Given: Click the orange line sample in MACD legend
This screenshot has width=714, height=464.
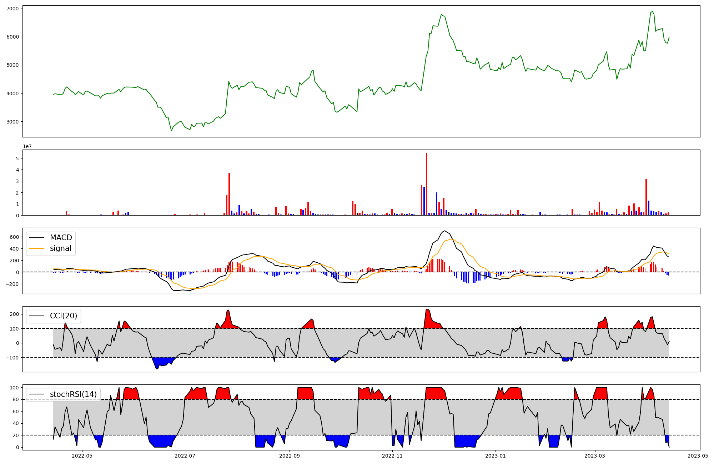Looking at the screenshot, I should 36,248.
